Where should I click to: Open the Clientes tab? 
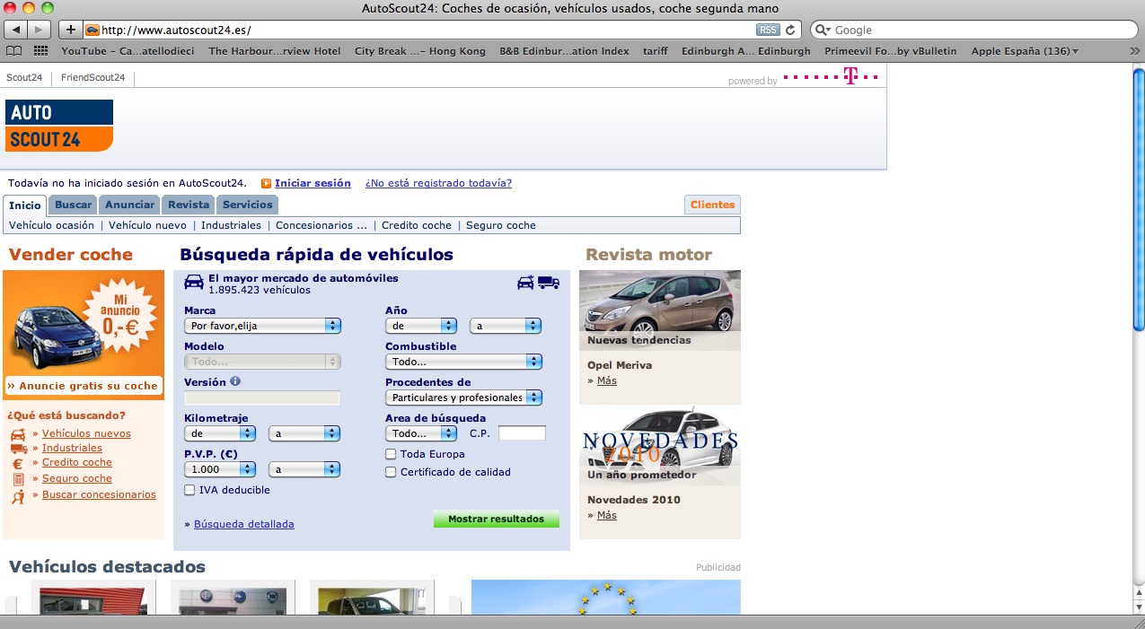(x=713, y=205)
